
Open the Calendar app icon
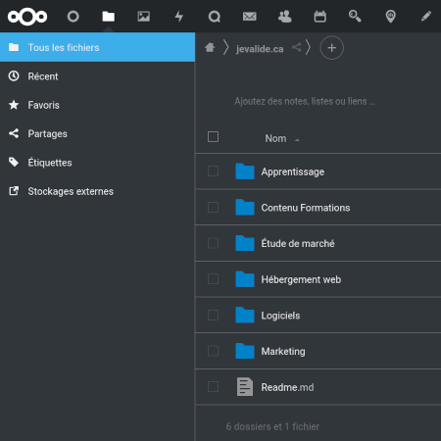(320, 17)
